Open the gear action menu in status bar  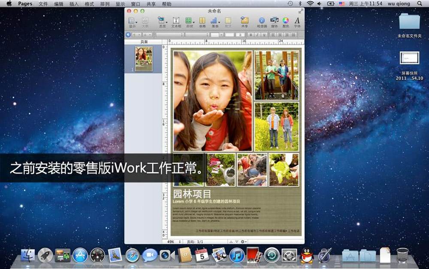pyautogui.click(x=243, y=241)
